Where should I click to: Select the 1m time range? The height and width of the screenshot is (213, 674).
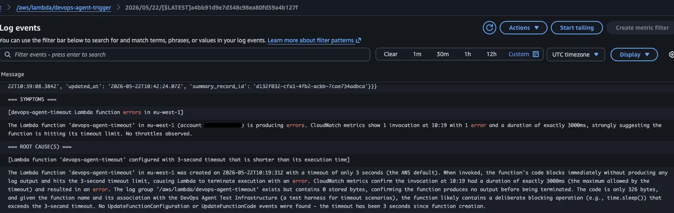coord(417,54)
